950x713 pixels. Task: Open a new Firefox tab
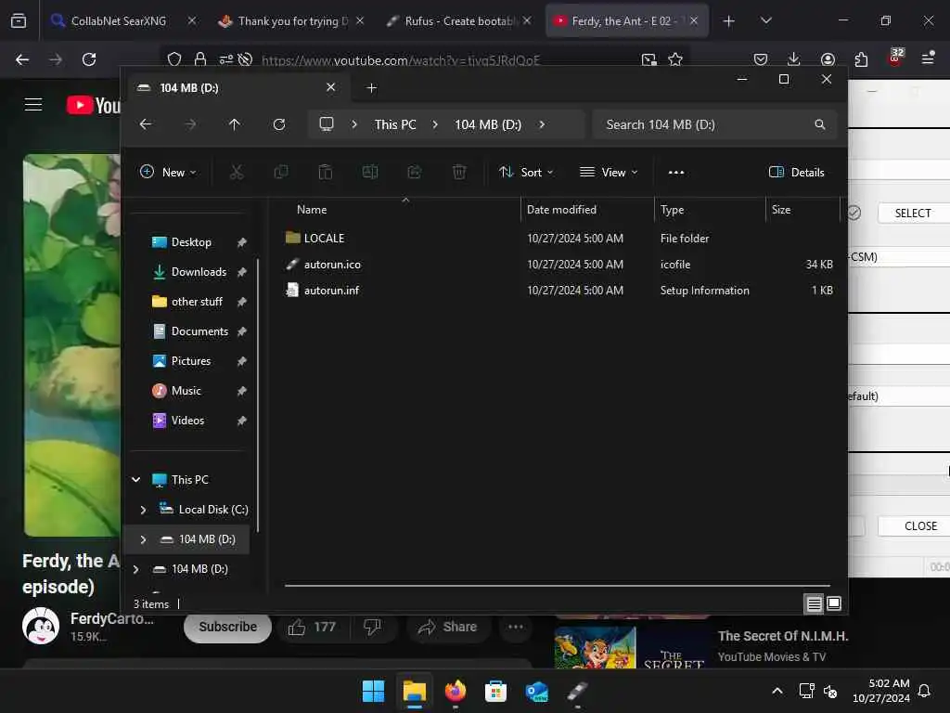[x=729, y=21]
